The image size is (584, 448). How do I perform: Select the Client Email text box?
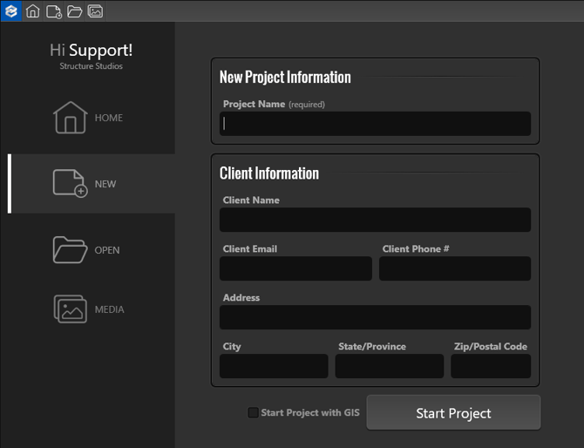pos(295,268)
